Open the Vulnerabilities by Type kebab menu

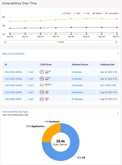(118, 113)
